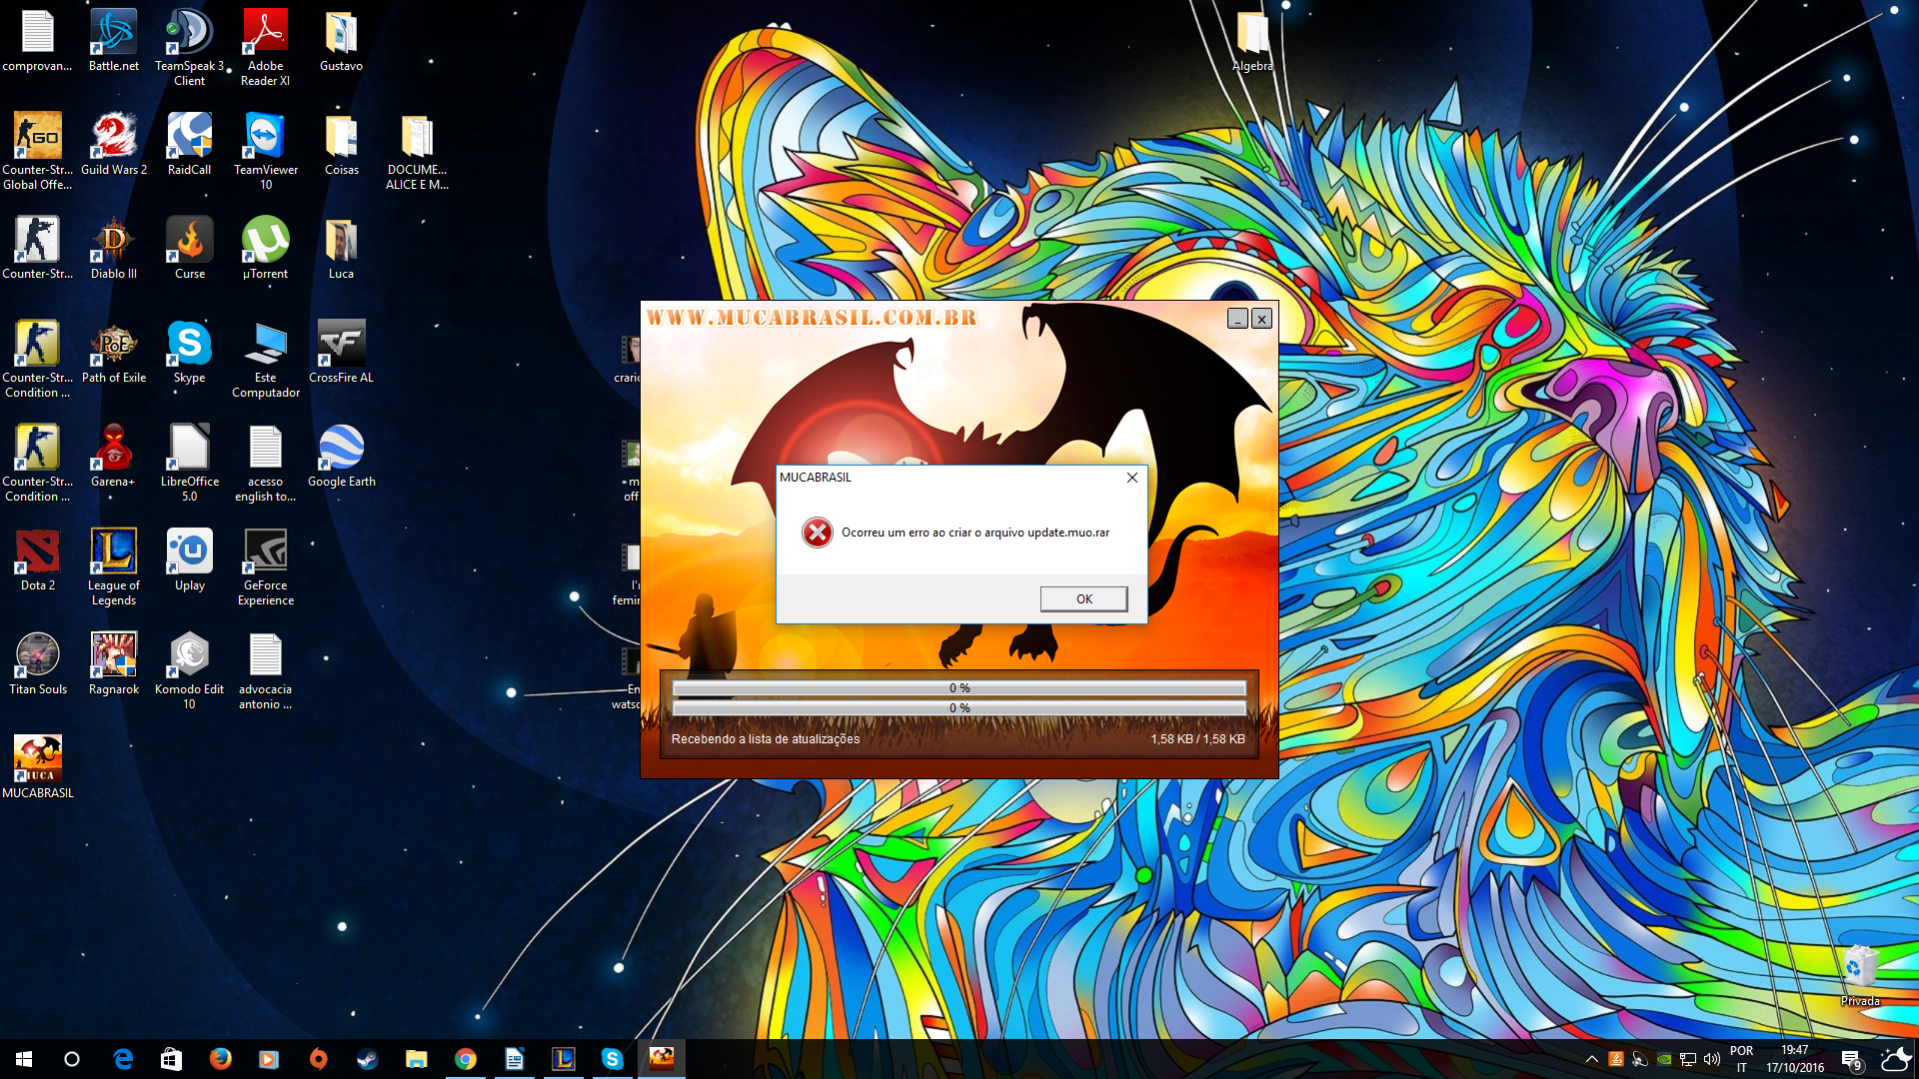1919x1079 pixels.
Task: Expand the hidden system tray icons
Action: click(1591, 1059)
